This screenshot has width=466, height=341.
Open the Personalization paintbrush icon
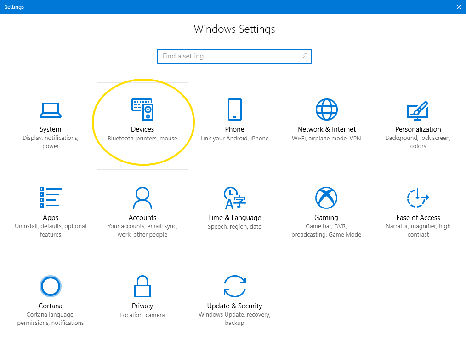coord(418,111)
